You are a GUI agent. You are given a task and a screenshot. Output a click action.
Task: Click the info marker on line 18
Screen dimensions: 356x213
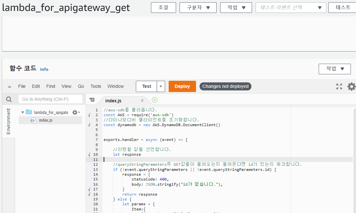(89, 194)
